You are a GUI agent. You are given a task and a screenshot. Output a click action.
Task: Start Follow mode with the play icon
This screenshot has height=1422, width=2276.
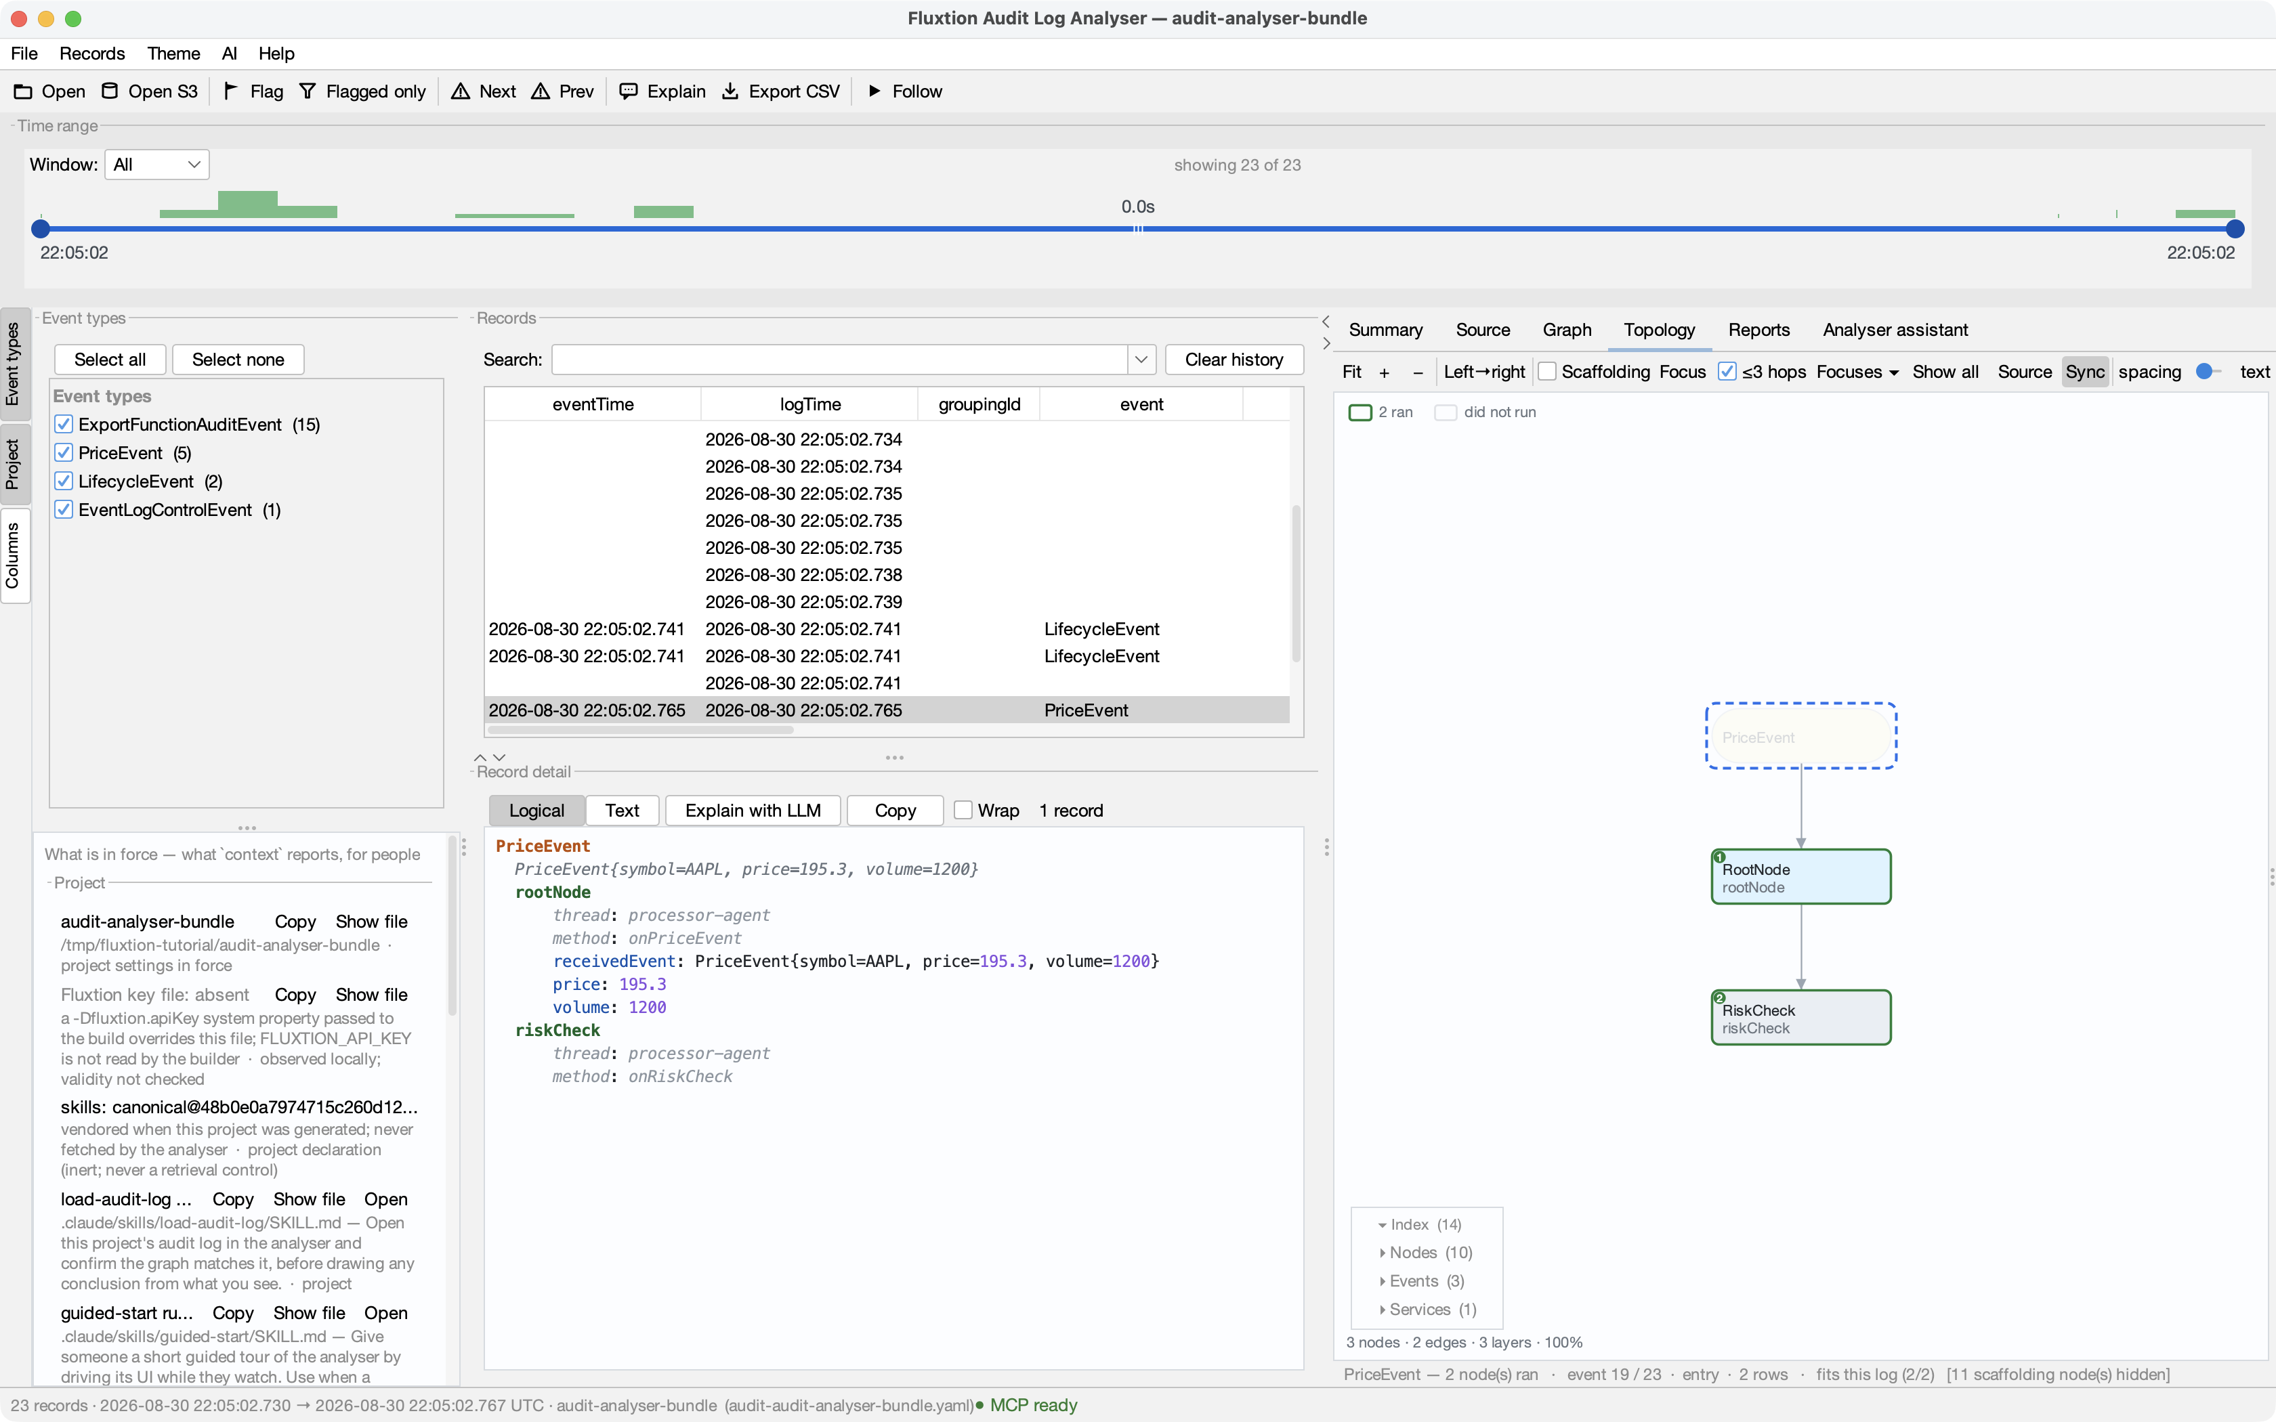tap(874, 91)
